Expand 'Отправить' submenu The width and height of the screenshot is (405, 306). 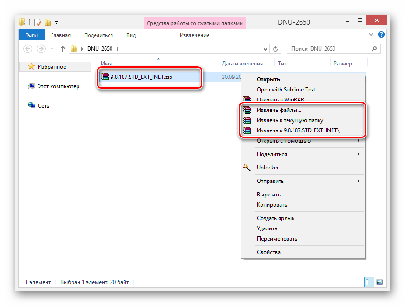pos(358,181)
